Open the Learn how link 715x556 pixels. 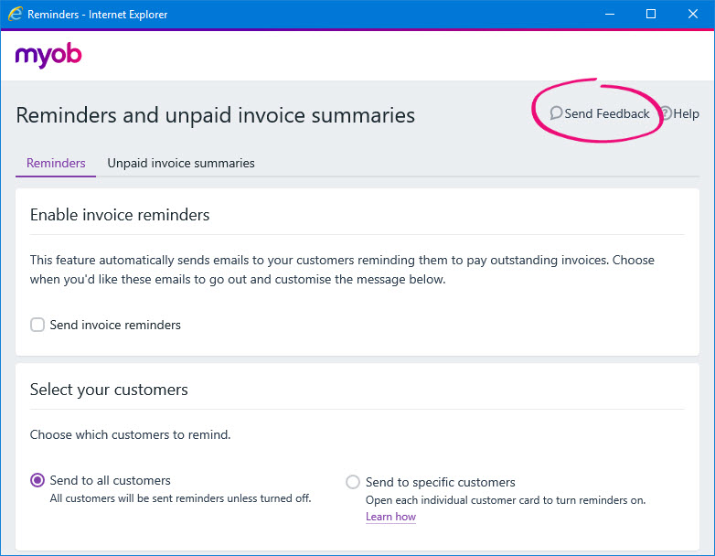tap(390, 517)
